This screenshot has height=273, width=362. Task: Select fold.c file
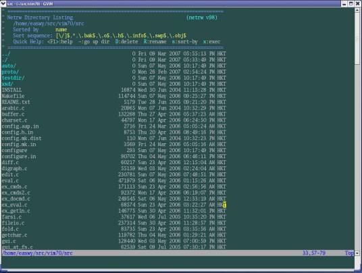[10, 228]
